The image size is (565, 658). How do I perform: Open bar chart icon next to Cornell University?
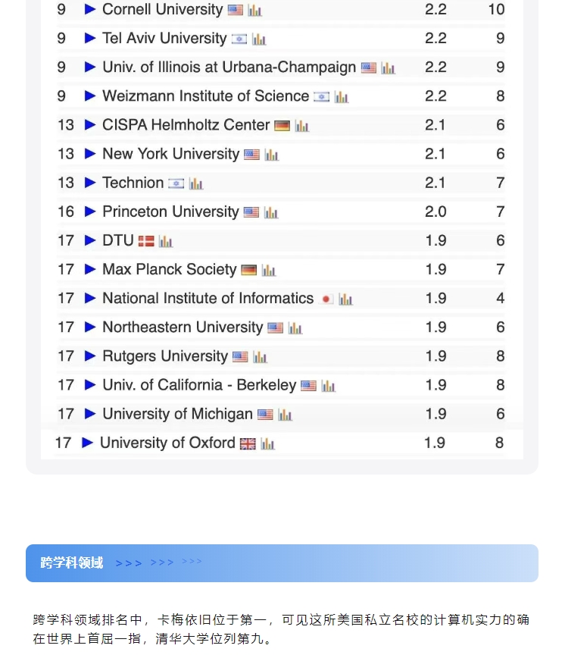tap(255, 11)
